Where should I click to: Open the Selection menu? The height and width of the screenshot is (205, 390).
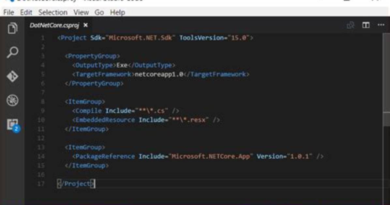(x=53, y=12)
